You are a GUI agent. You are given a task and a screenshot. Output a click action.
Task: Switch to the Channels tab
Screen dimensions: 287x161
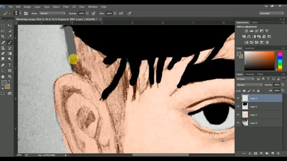pos(250,74)
